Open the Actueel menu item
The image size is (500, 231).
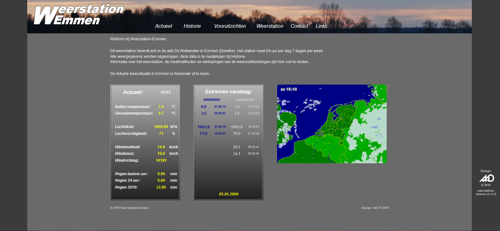(x=163, y=26)
